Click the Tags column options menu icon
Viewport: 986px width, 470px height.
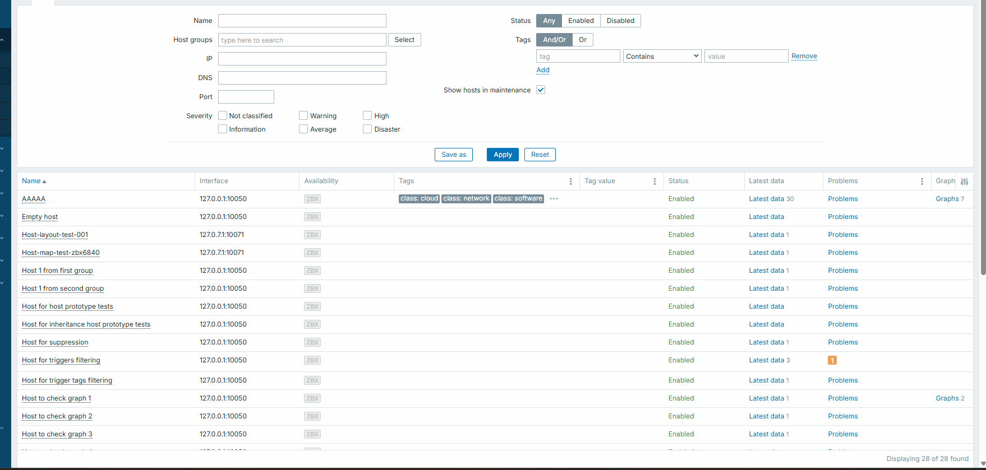[x=570, y=182]
